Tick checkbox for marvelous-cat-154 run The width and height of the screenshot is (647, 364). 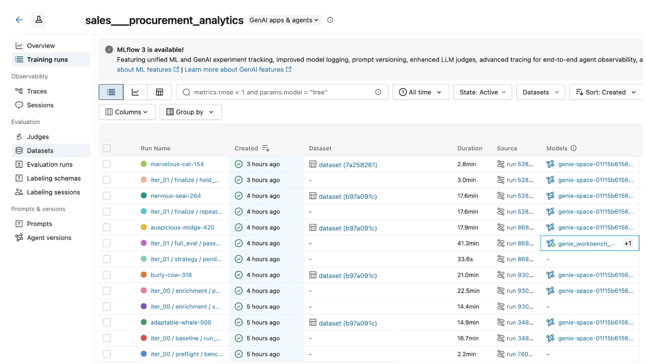[x=107, y=164]
